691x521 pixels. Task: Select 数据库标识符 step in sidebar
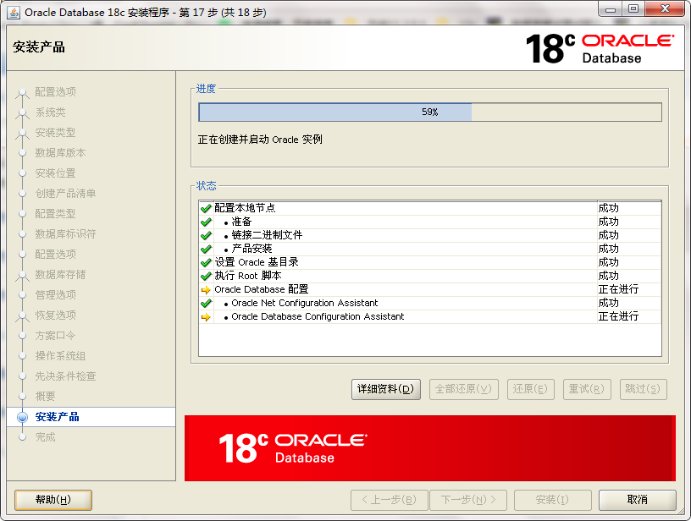[x=66, y=233]
